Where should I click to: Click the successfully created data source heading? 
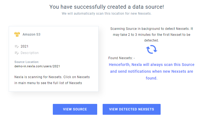(107, 7)
